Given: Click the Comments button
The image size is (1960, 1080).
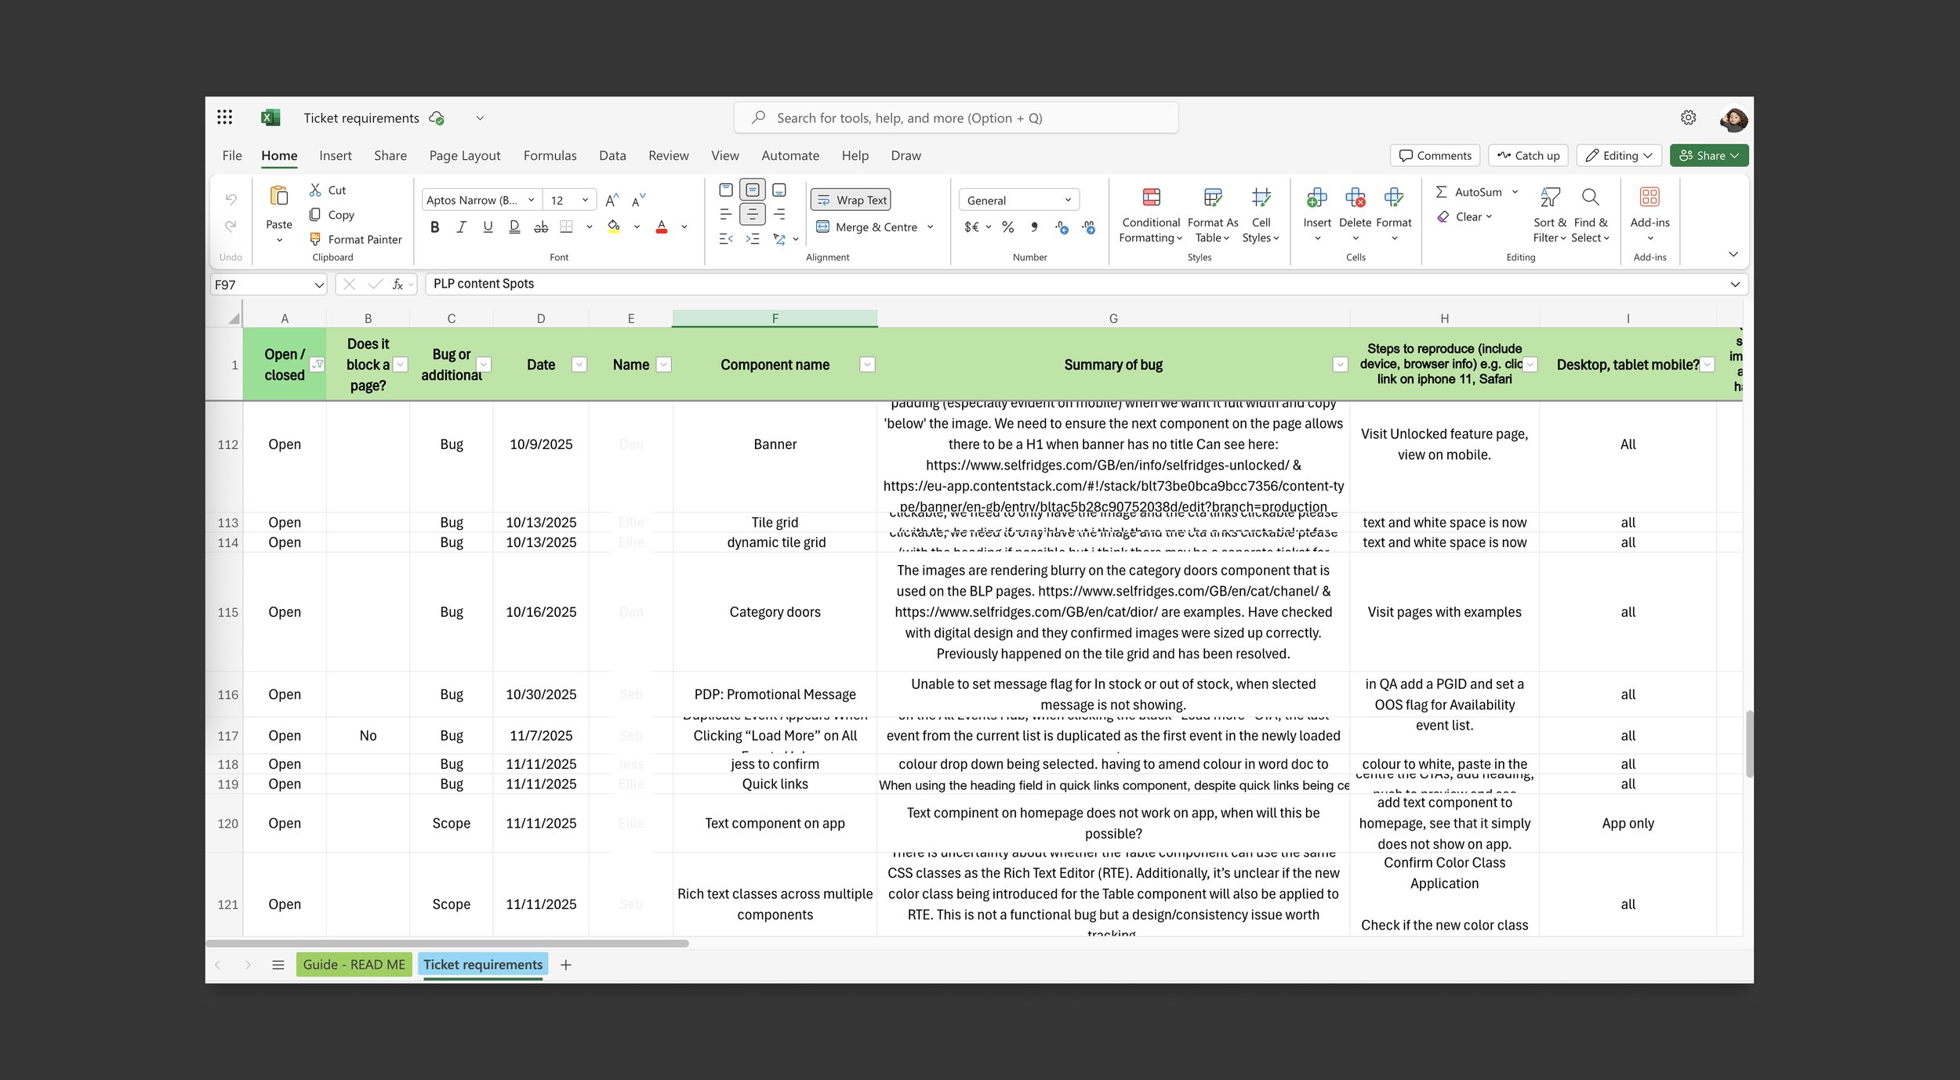Looking at the screenshot, I should click(x=1435, y=155).
